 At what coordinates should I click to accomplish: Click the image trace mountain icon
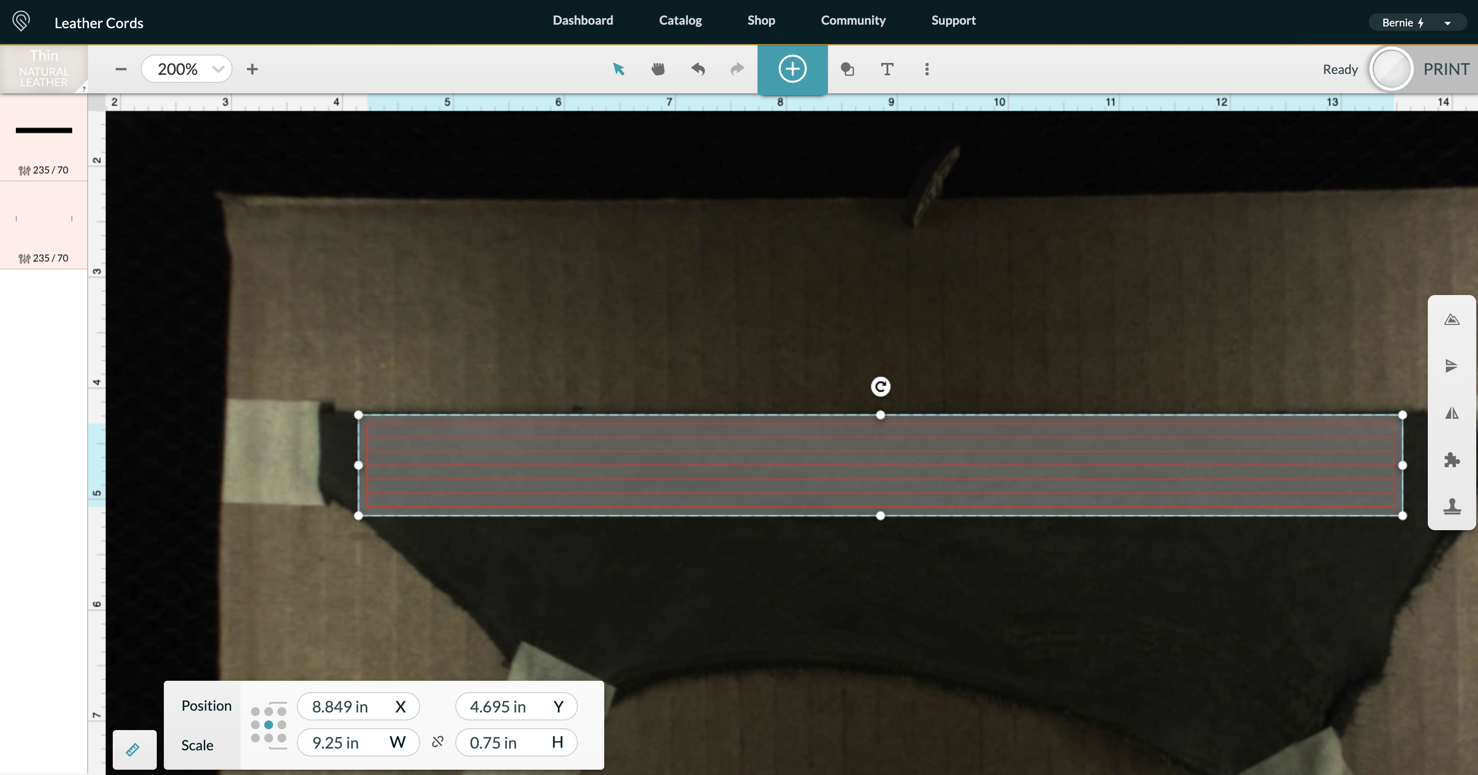pyautogui.click(x=1452, y=319)
